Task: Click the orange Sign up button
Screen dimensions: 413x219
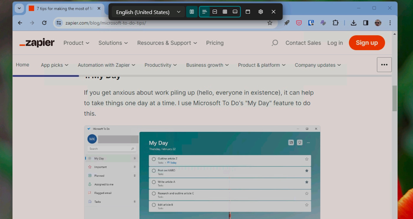Action: click(367, 43)
